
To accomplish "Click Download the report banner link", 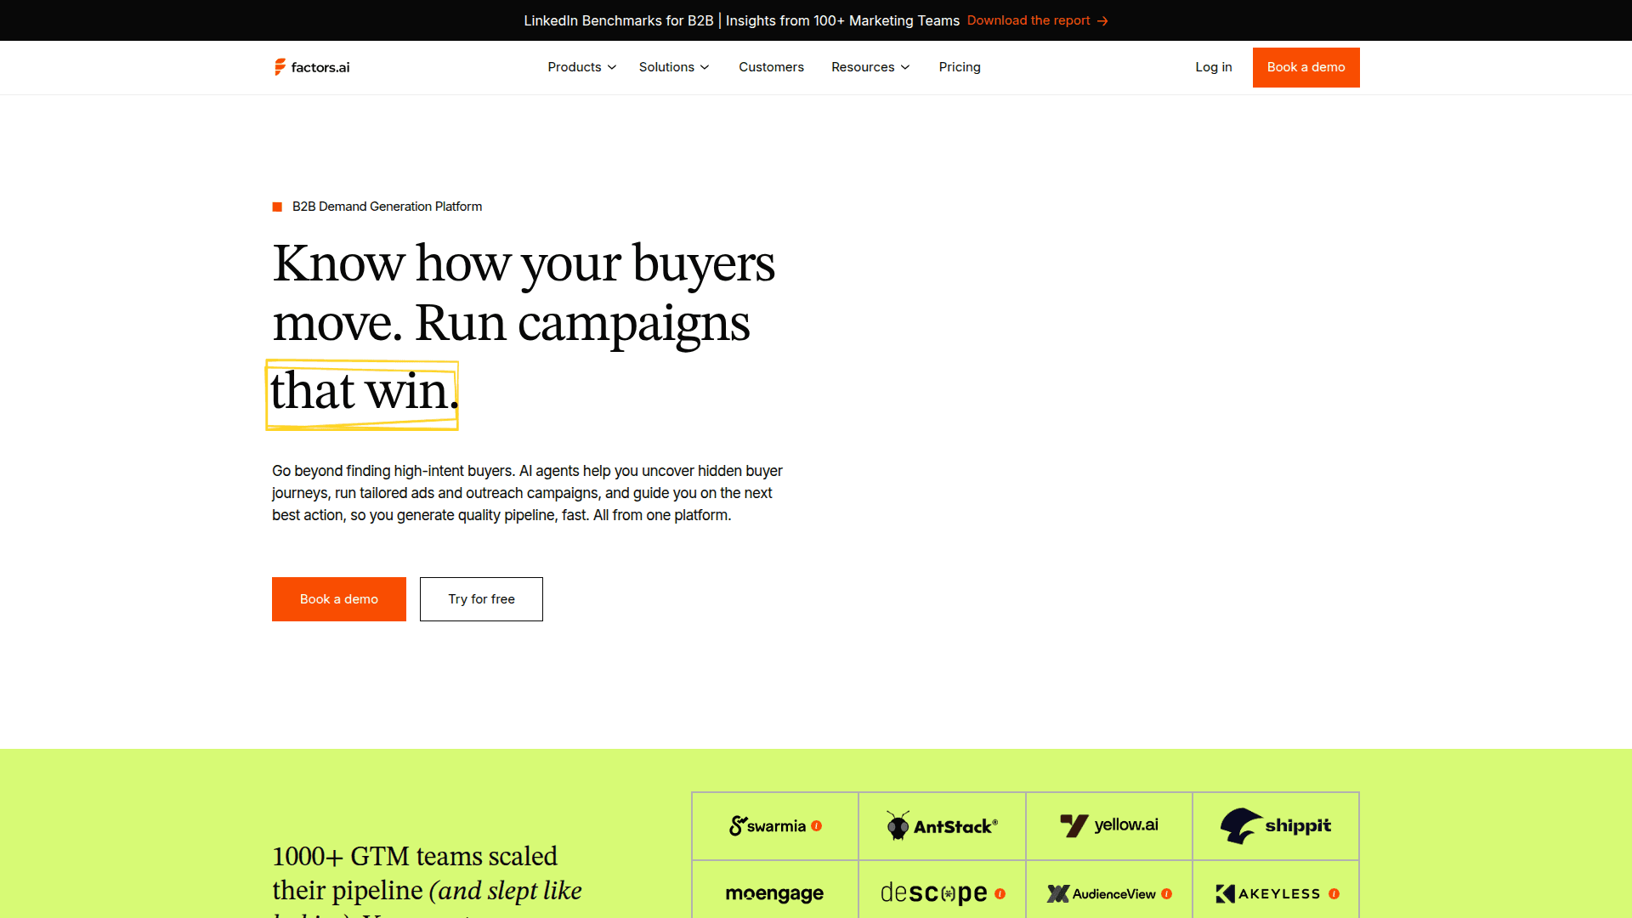I will coord(1028,20).
